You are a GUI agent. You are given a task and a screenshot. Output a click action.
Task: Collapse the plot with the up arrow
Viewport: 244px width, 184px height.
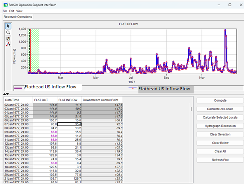pos(4,94)
